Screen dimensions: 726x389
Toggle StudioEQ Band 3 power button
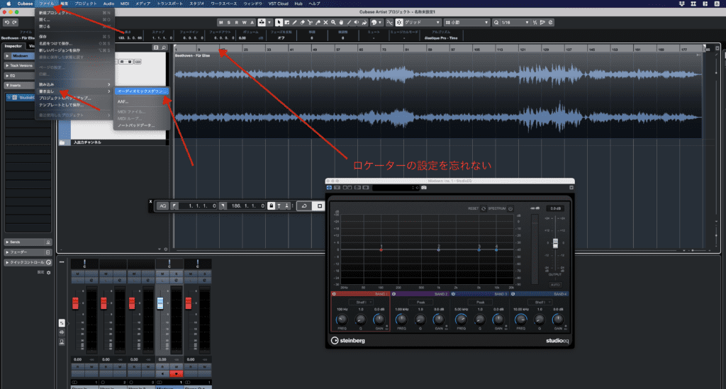453,294
